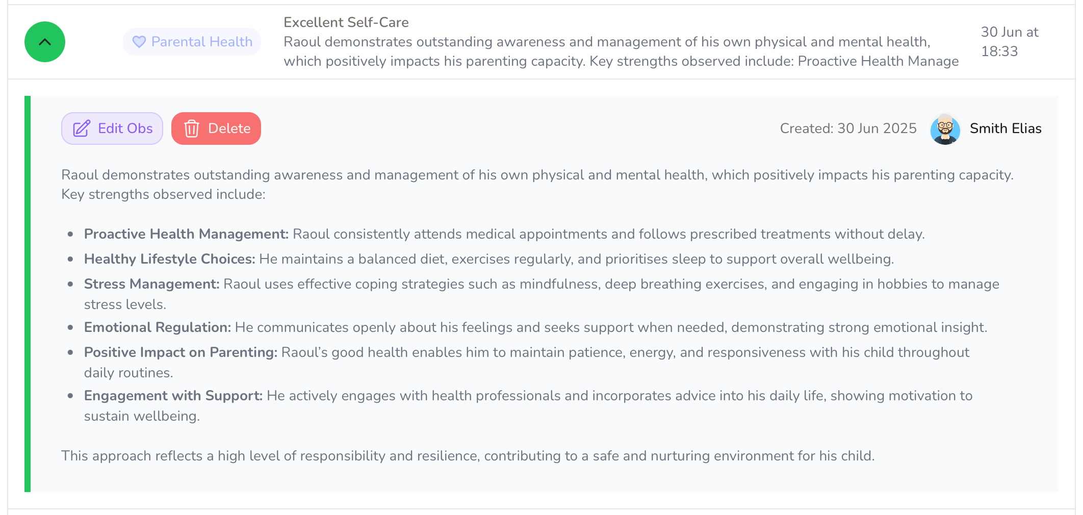The width and height of the screenshot is (1083, 515).
Task: Click the Stress Management bullet heading
Action: point(151,284)
